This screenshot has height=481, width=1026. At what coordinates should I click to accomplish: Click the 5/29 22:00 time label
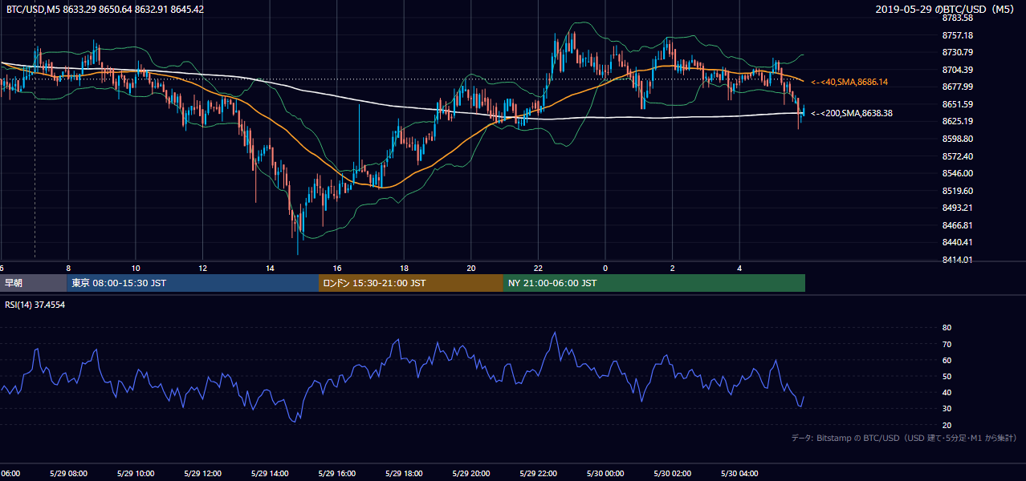[x=537, y=473]
